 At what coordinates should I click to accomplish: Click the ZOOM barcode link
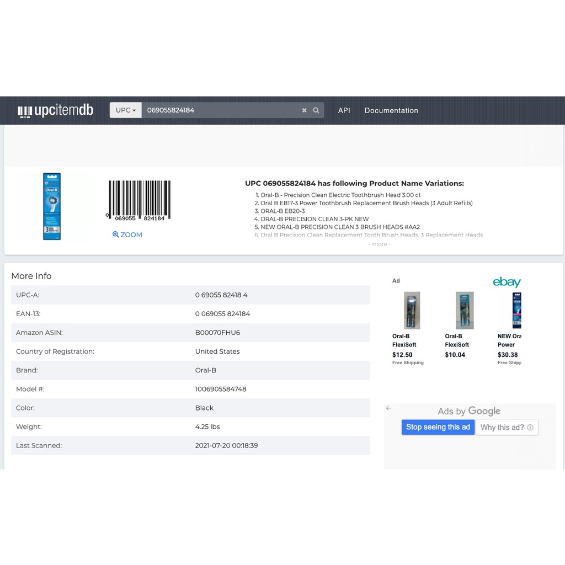(x=127, y=234)
